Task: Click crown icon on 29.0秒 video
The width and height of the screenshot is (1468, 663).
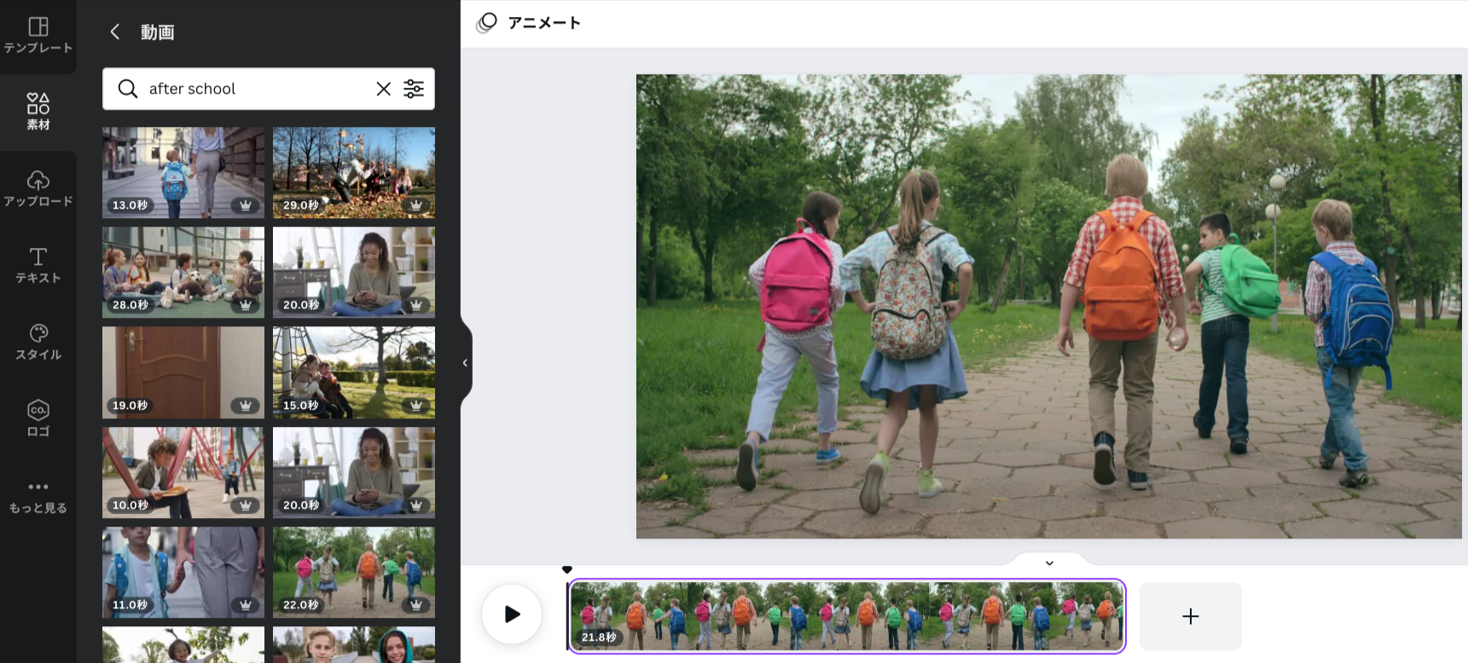Action: (x=416, y=205)
